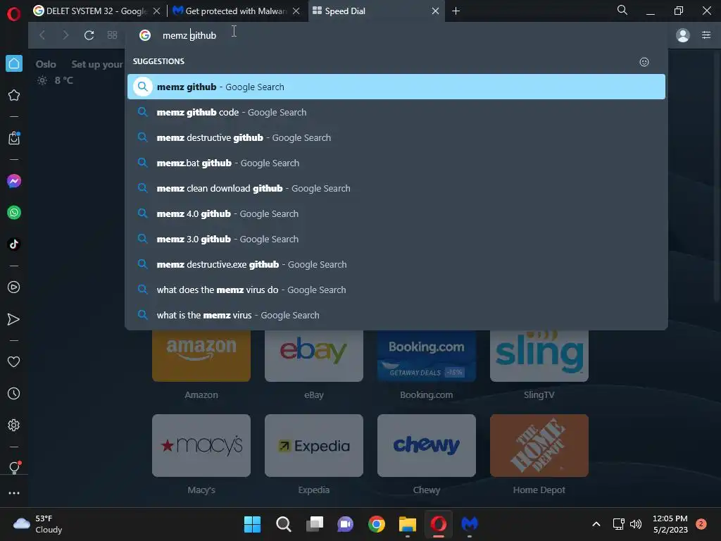Open the Opera main menu logo
This screenshot has width=721, height=541.
pos(14,14)
